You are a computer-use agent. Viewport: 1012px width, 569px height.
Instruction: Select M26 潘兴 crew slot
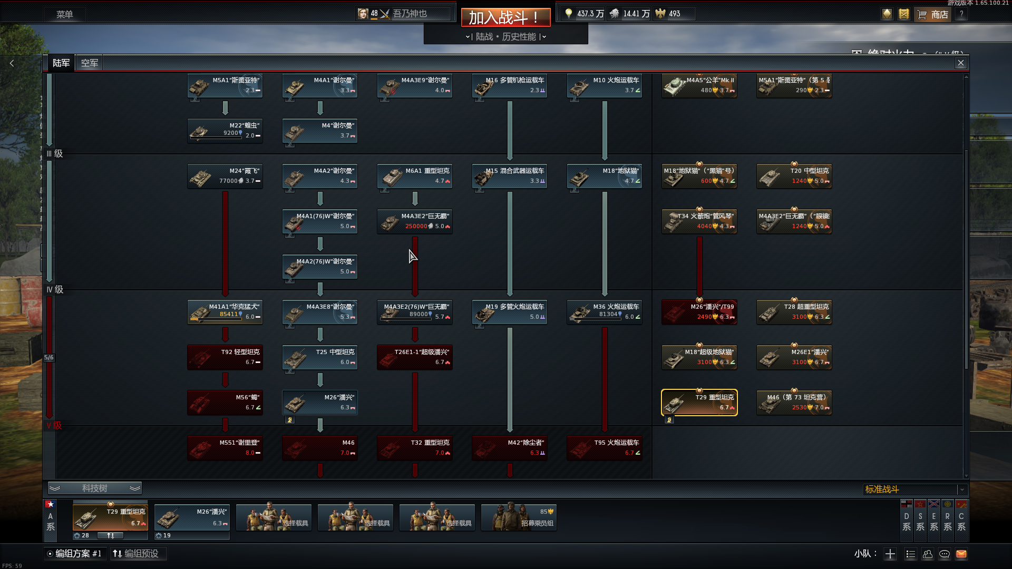[x=192, y=517]
